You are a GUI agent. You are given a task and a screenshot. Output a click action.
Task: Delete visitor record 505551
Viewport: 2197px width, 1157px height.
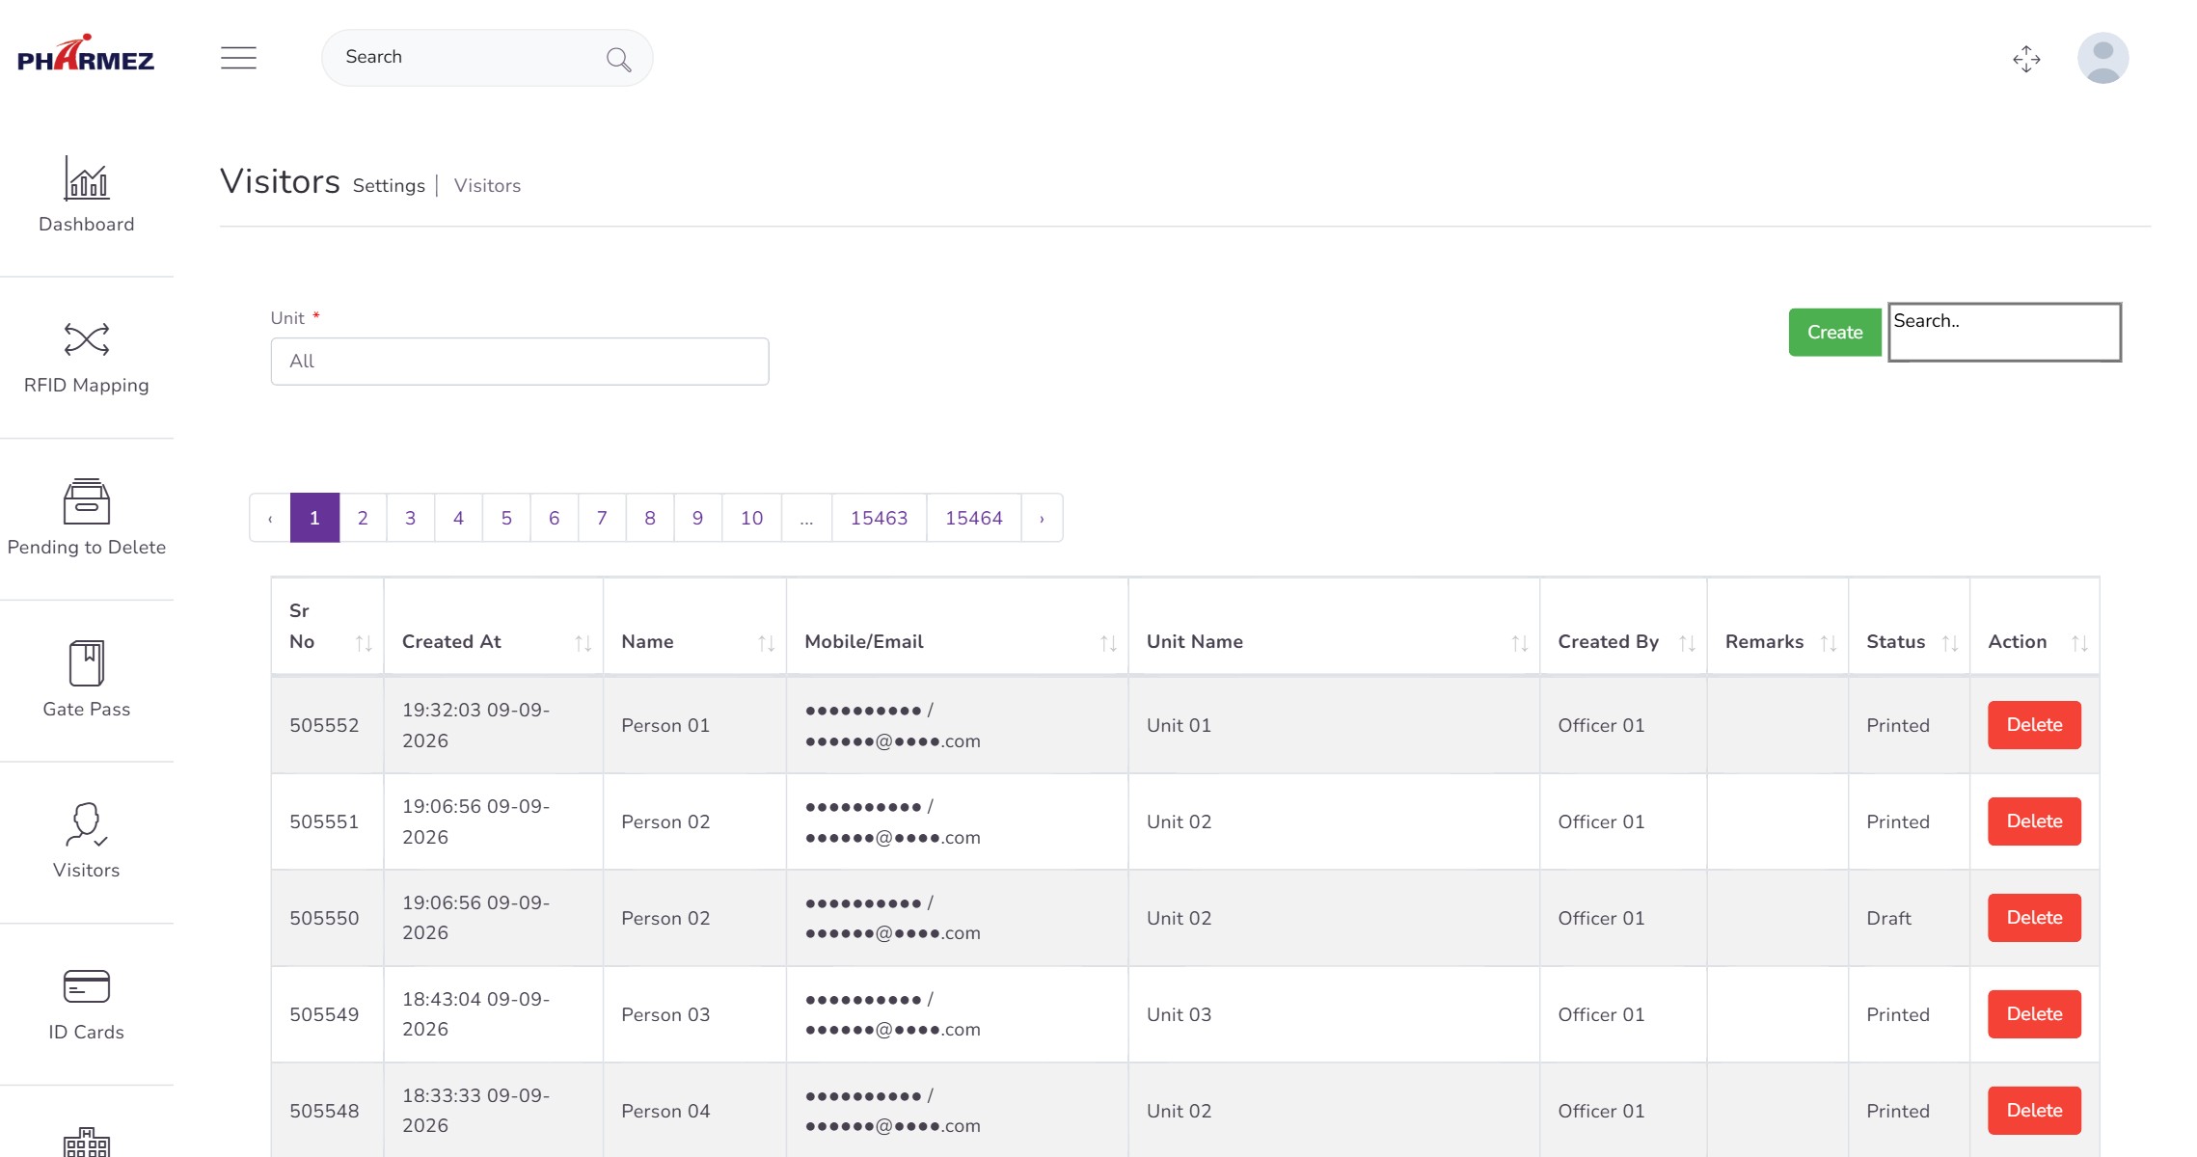(2034, 821)
